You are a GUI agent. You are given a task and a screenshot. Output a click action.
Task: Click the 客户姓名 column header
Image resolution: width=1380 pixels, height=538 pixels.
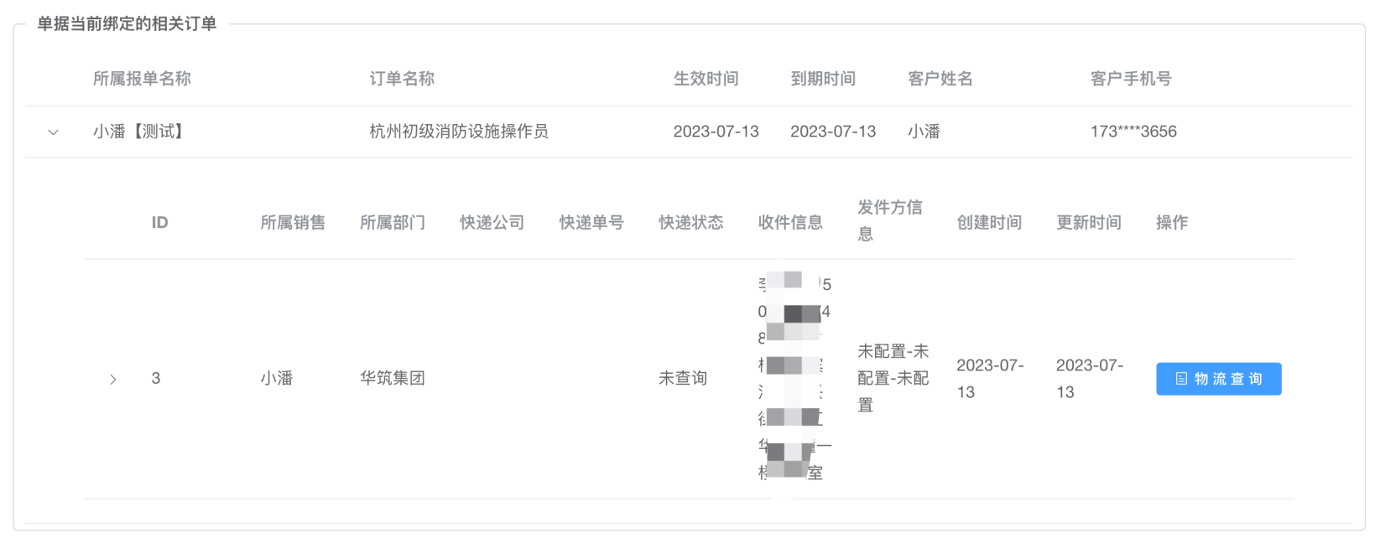pyautogui.click(x=940, y=79)
